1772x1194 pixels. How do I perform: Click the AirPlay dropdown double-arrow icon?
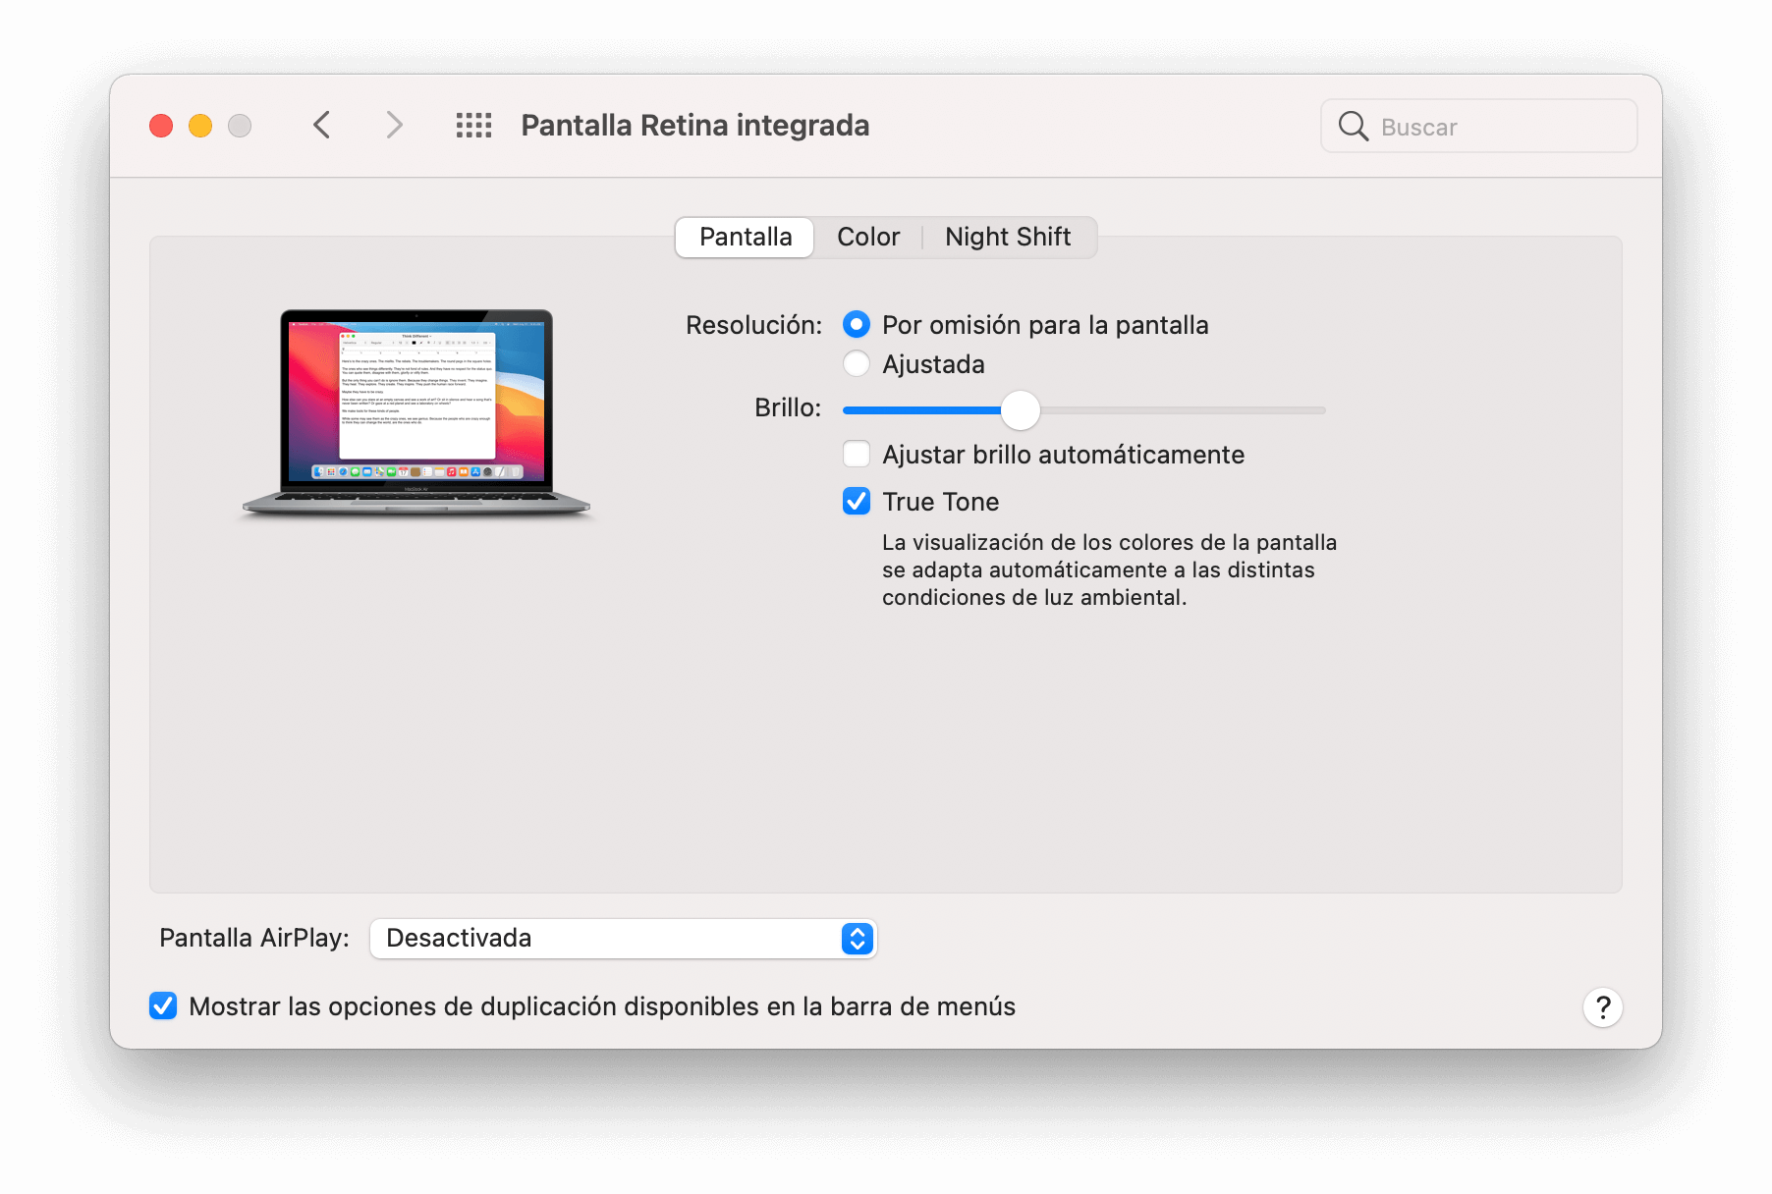(857, 939)
